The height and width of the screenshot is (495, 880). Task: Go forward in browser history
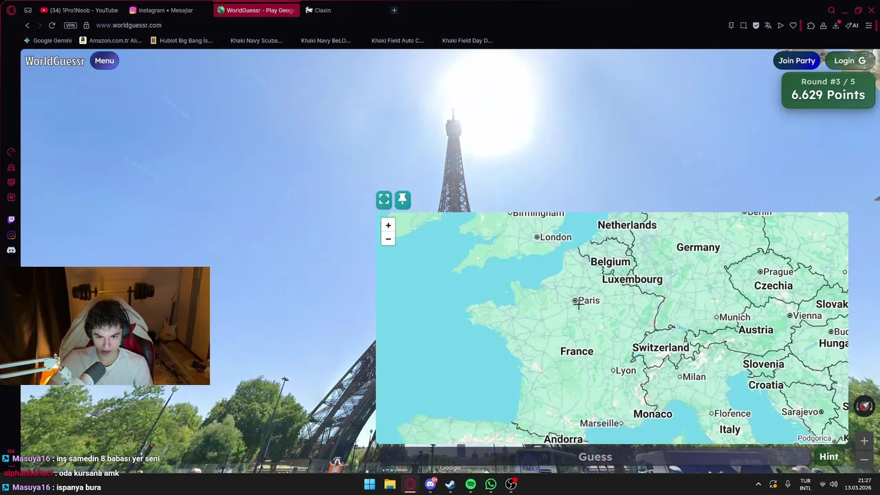[x=39, y=25]
